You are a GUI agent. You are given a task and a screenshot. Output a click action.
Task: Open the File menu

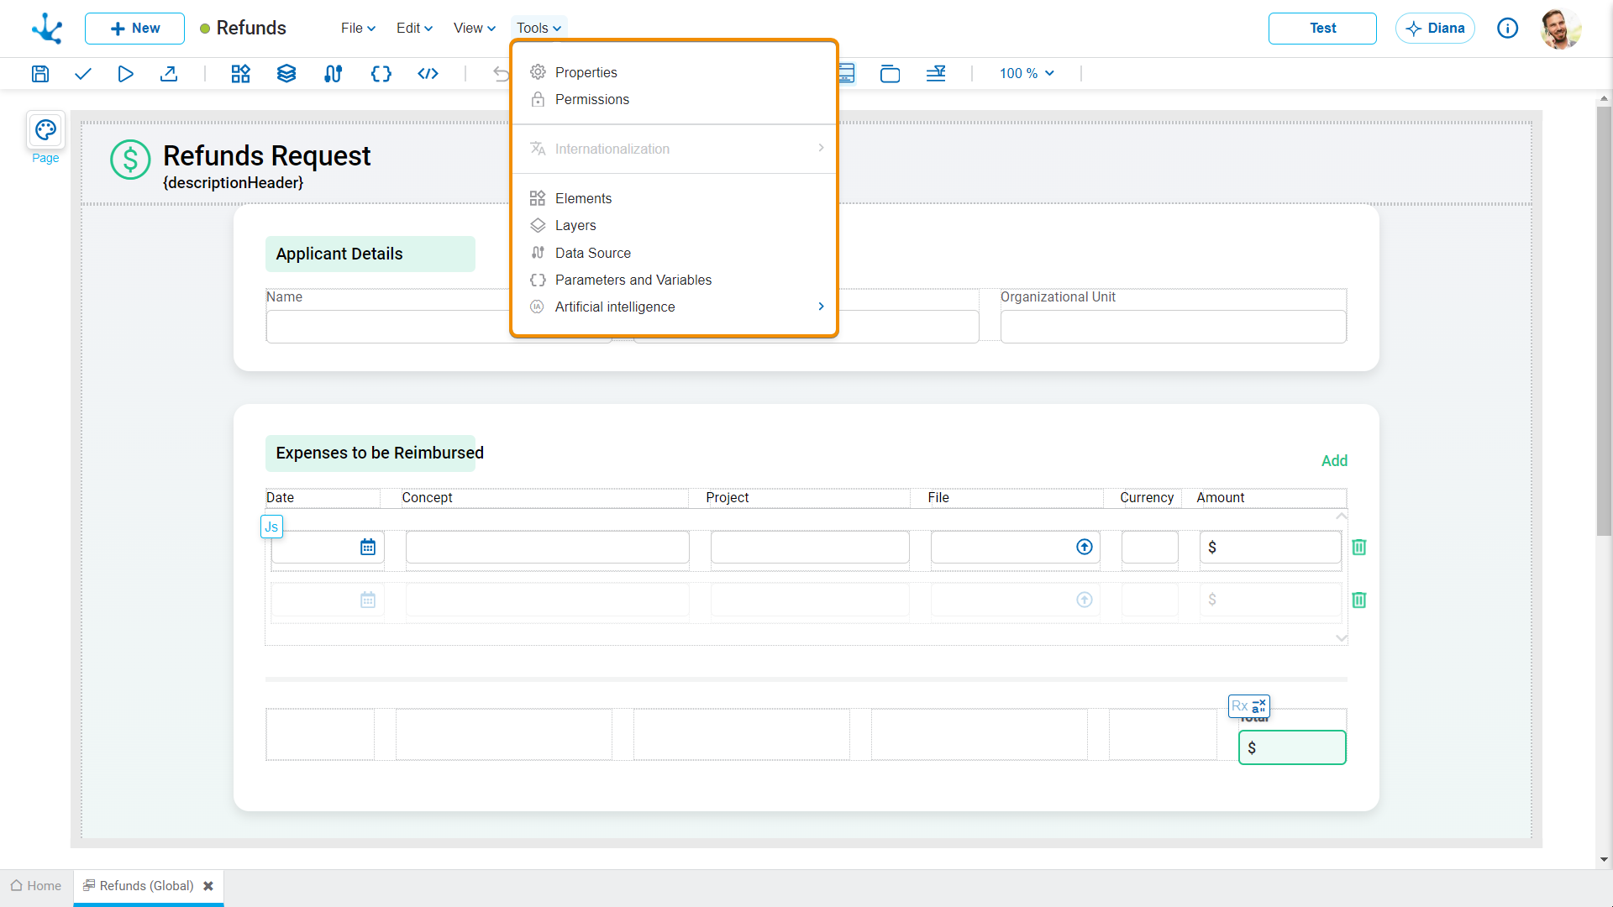point(358,29)
